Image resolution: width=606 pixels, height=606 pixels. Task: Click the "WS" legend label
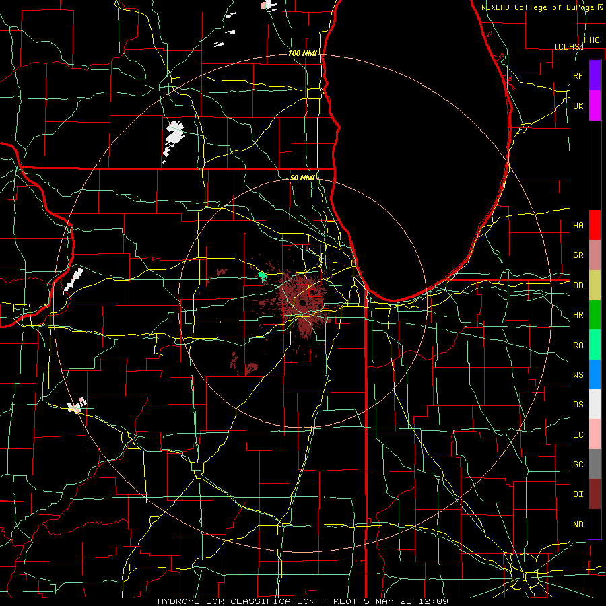click(578, 374)
